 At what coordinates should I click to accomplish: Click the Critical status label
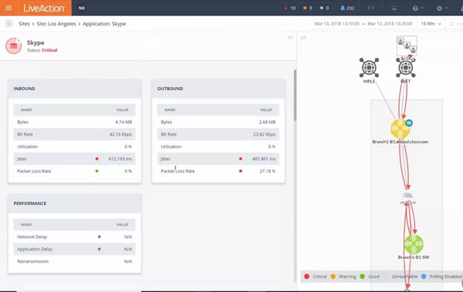49,50
